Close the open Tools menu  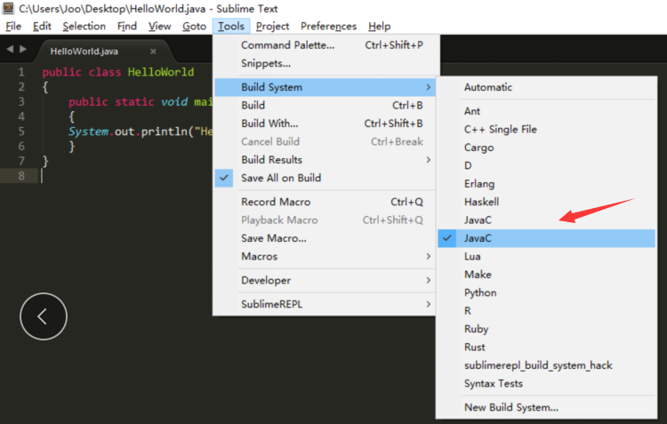231,27
